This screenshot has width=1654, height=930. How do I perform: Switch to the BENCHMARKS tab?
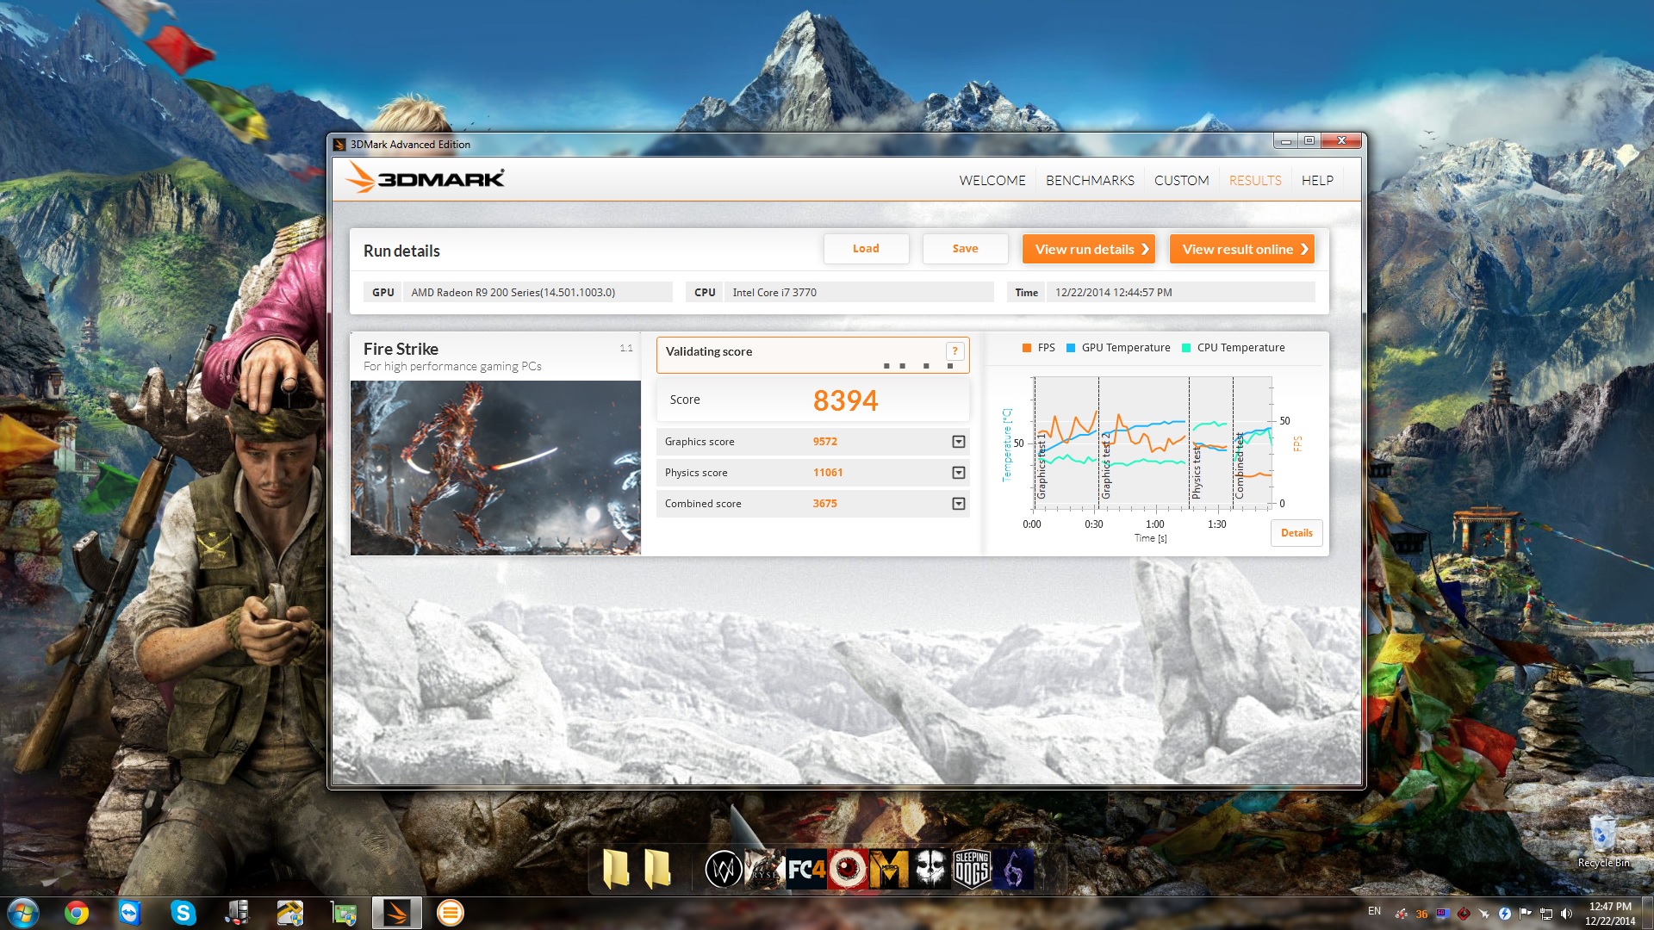[1090, 181]
